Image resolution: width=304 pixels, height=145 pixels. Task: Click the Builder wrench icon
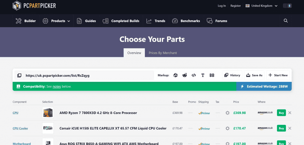coord(18,21)
